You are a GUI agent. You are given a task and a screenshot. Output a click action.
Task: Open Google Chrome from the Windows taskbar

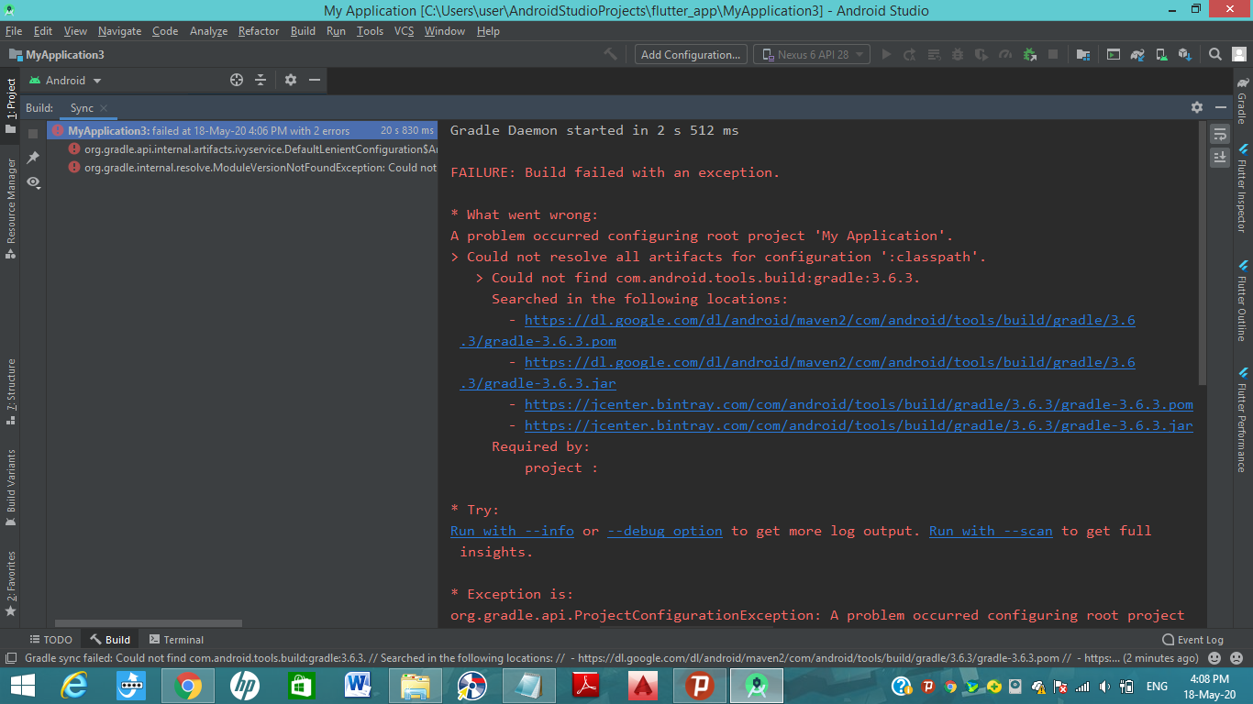coord(188,685)
